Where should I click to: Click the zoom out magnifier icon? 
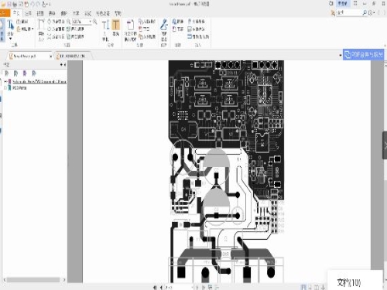point(68,22)
